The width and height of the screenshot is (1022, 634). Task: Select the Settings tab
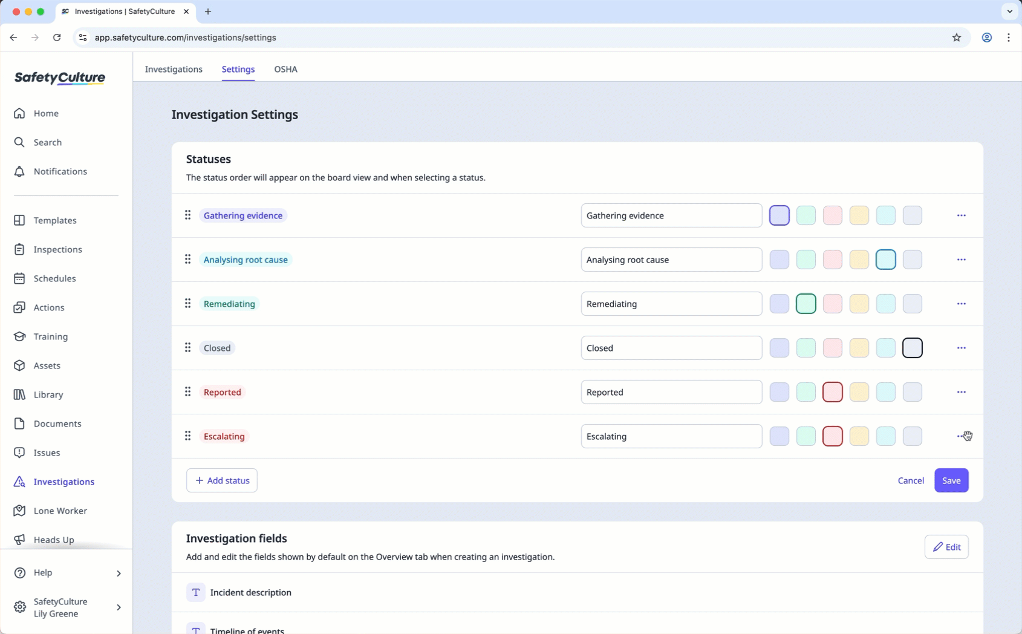(238, 69)
